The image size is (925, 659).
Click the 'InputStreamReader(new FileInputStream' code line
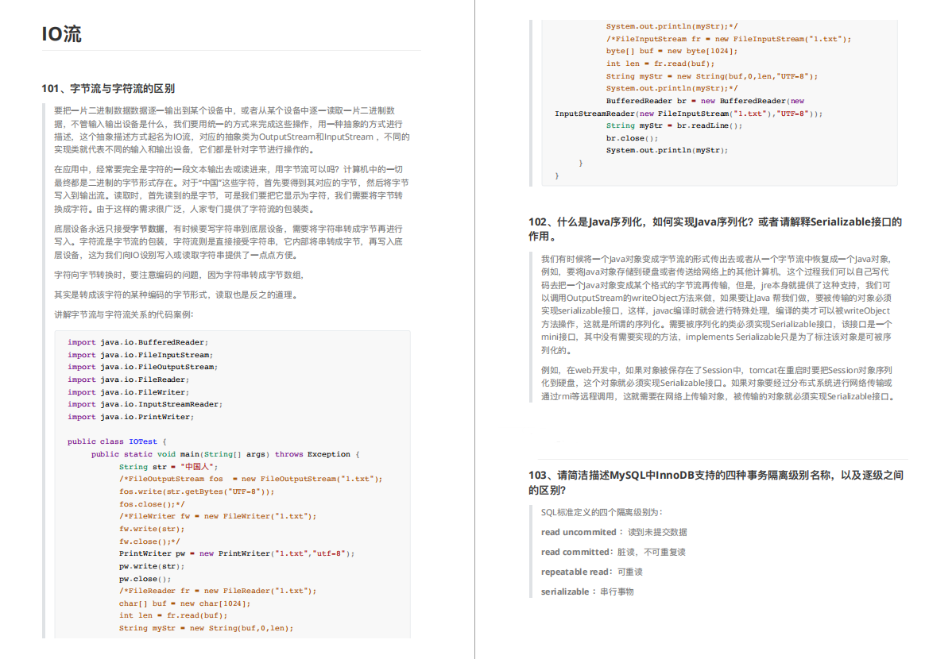[x=688, y=114]
